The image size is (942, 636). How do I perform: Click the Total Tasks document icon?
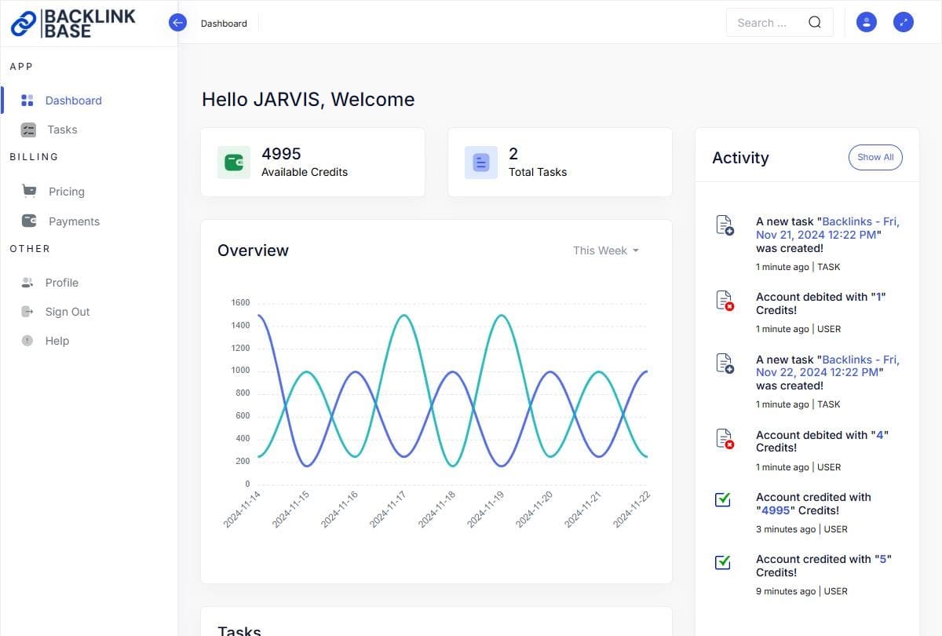coord(481,163)
